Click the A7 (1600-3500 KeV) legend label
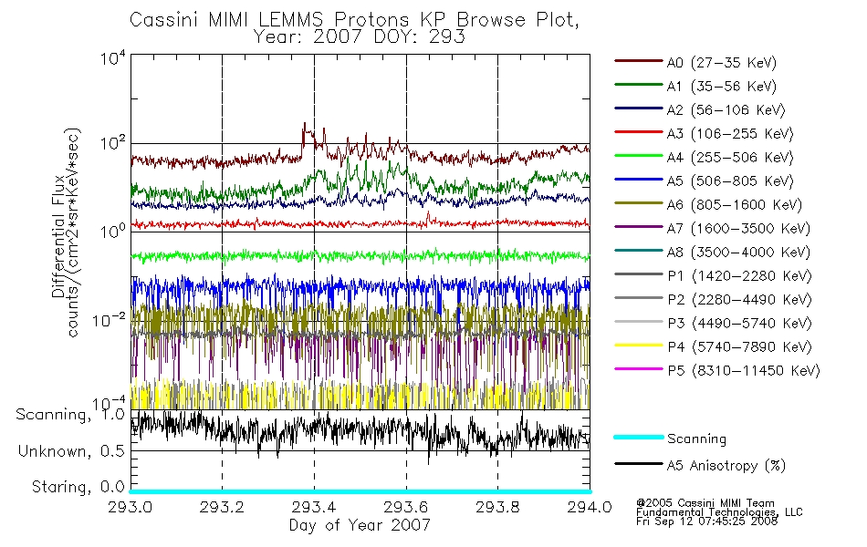 [x=738, y=229]
